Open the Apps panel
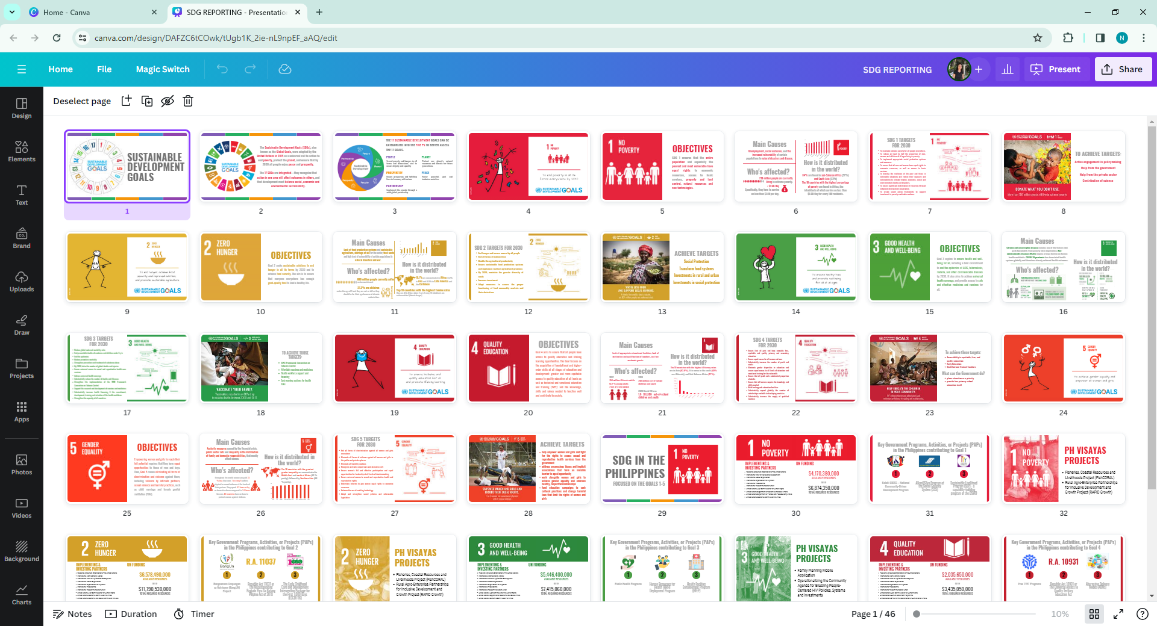This screenshot has width=1157, height=626. coord(22,412)
